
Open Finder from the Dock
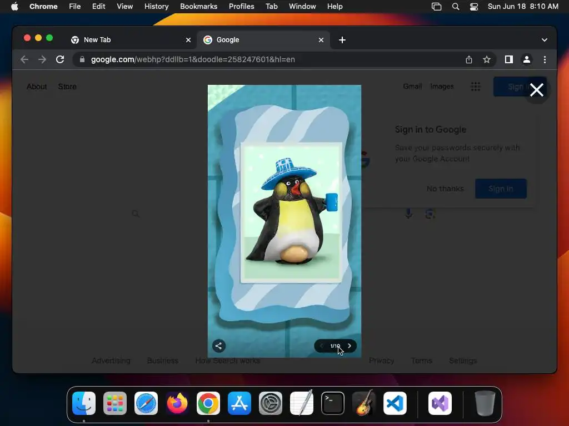click(x=84, y=403)
